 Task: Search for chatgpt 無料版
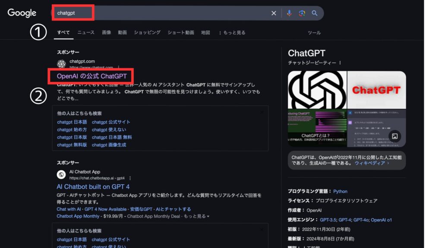[x=72, y=145]
